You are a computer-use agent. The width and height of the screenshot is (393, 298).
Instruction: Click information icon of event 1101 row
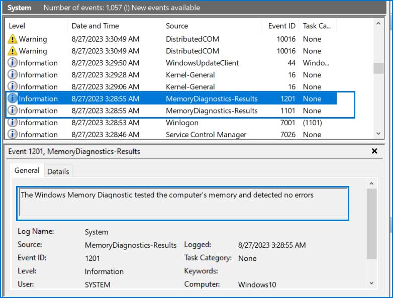[12, 110]
